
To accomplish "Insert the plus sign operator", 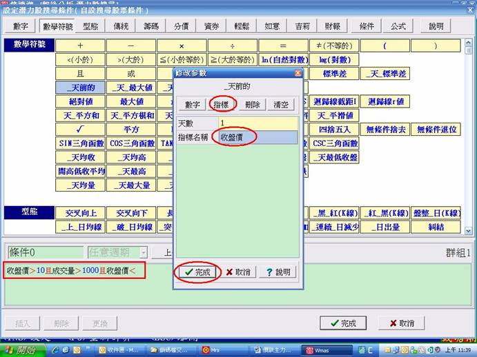I will point(80,45).
